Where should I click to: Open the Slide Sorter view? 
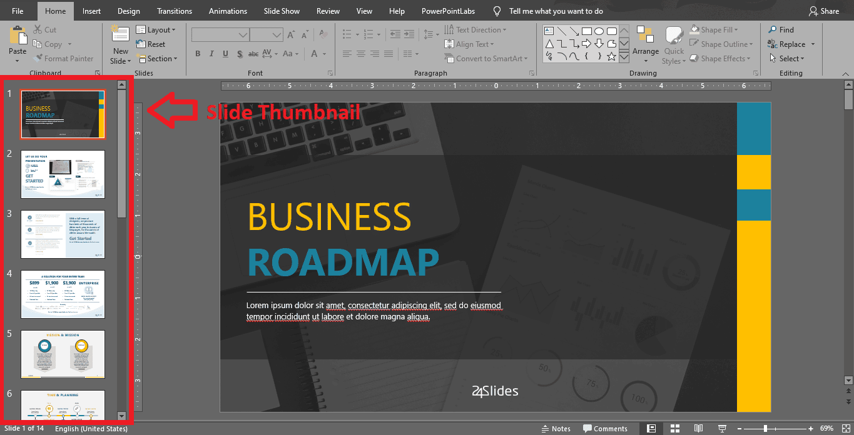coord(675,428)
